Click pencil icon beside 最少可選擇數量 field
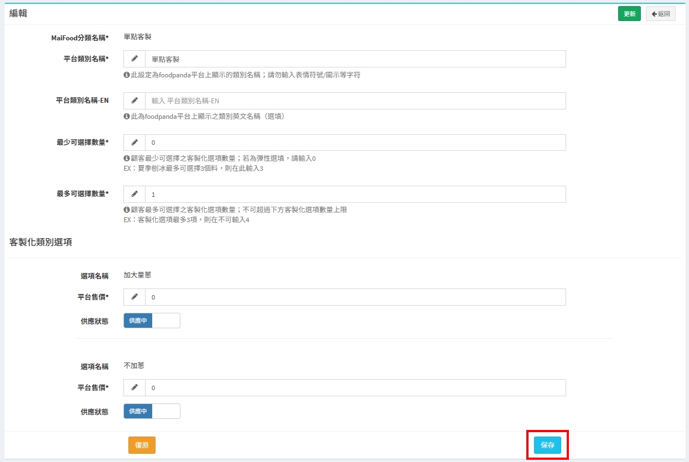The image size is (689, 462). [x=134, y=143]
